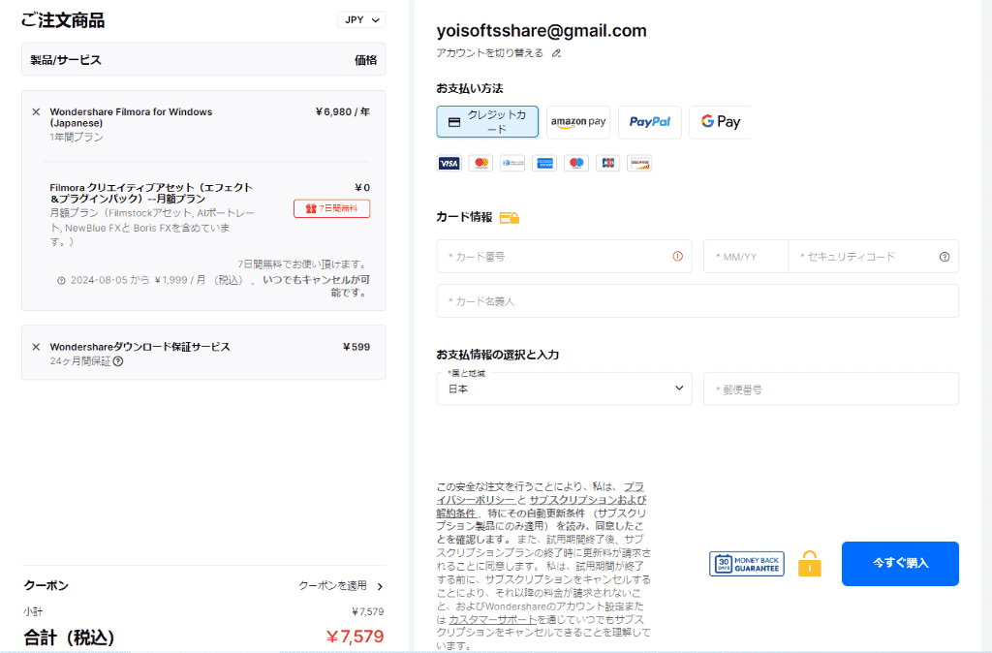
Task: Open the JPY currency dropdown
Action: (x=361, y=20)
